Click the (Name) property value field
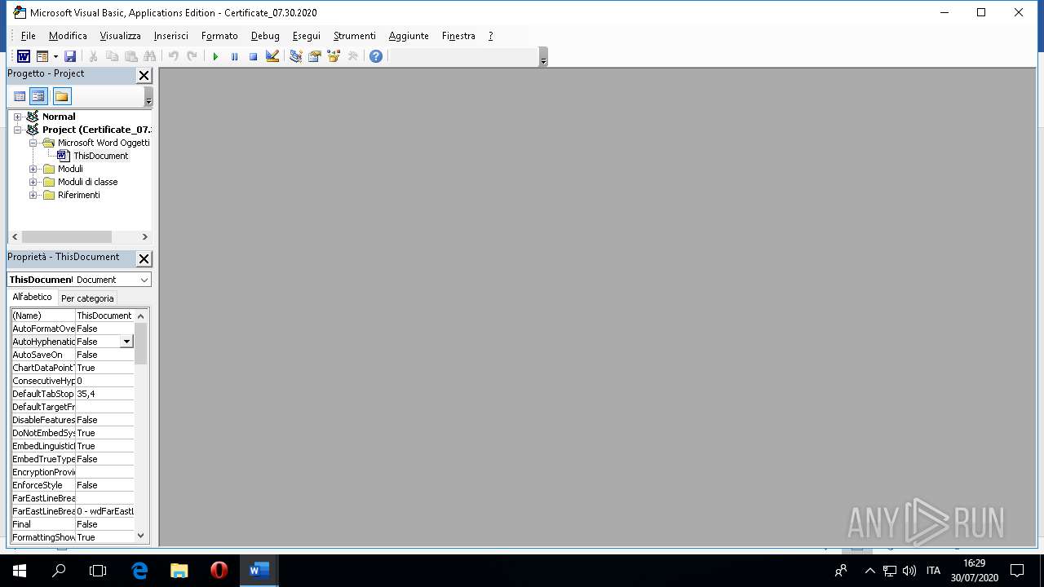1044x587 pixels. point(104,316)
